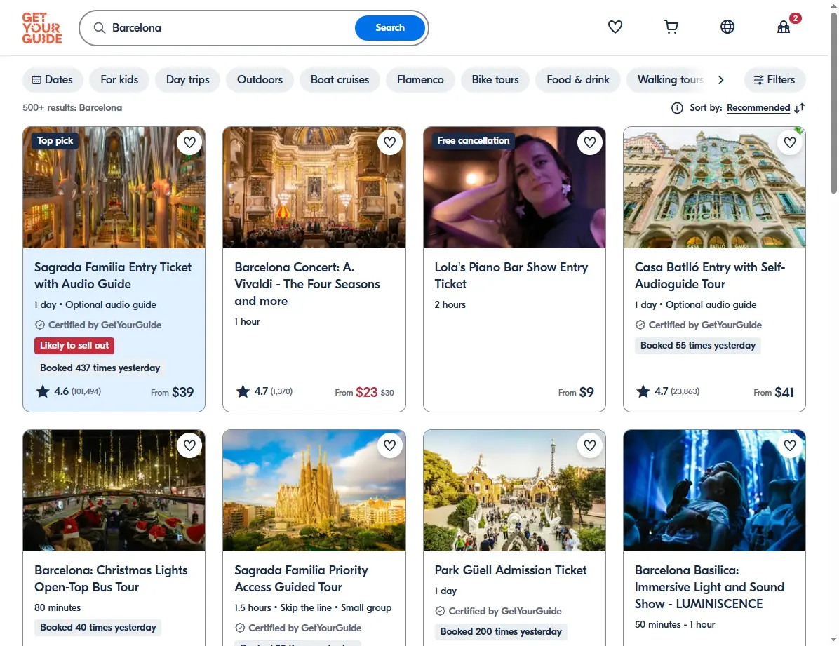Open the shopping cart icon
Screen dimensions: 839x646
[671, 27]
